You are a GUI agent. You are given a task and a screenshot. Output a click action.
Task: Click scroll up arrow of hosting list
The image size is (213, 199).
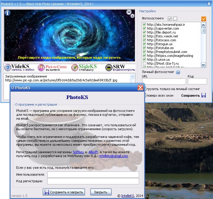point(203,25)
